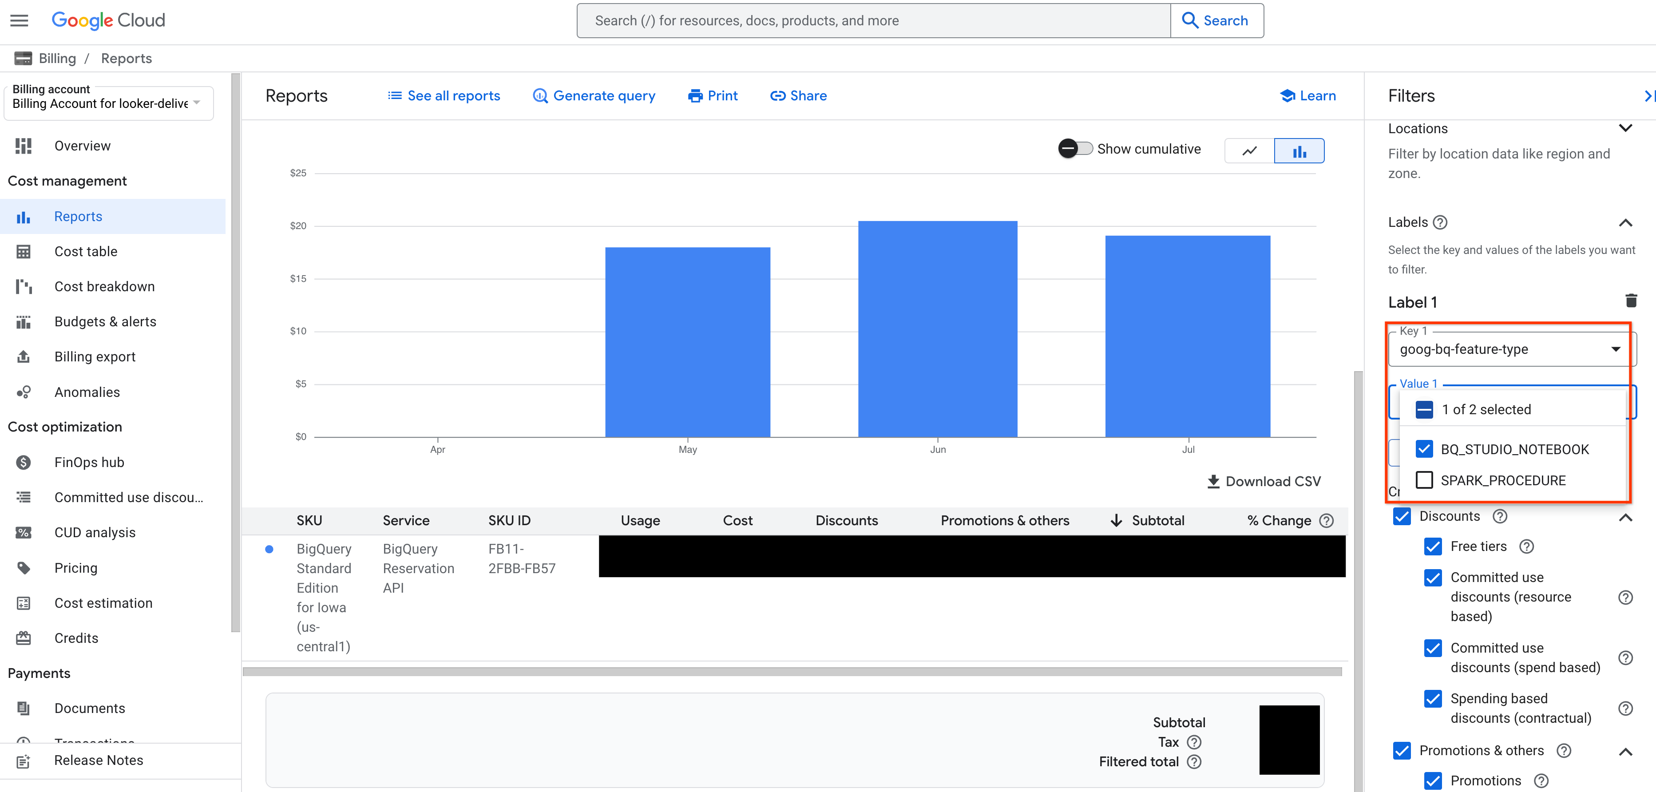Check the SPARK_PROCEDURE value
Viewport: 1656px width, 792px height.
(1424, 479)
